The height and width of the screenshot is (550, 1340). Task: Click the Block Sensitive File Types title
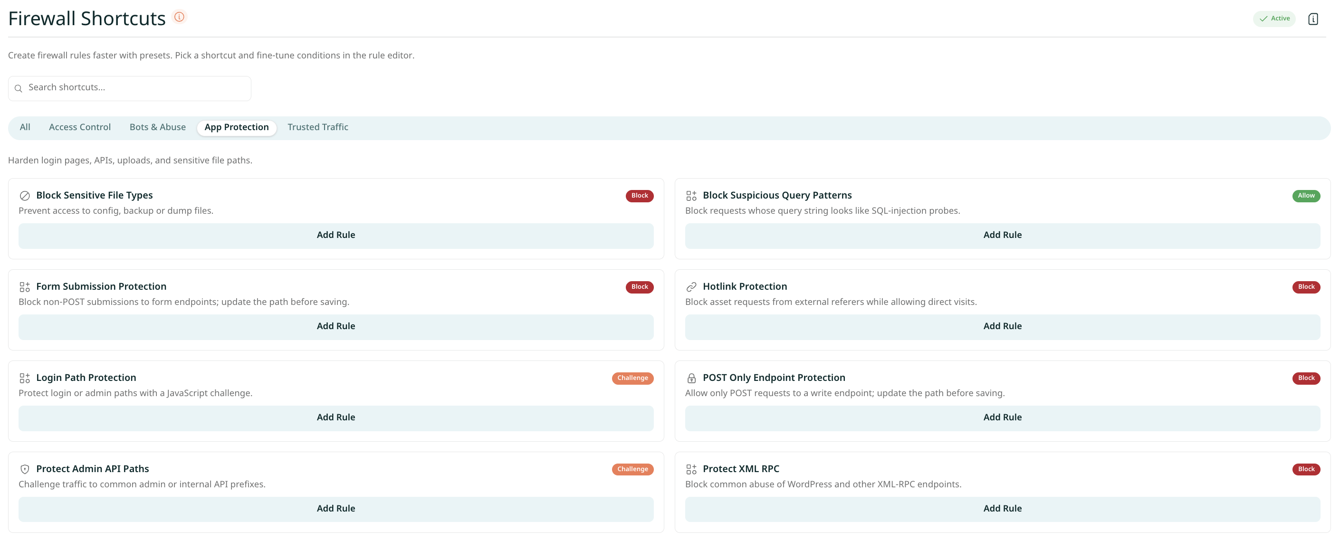[94, 196]
